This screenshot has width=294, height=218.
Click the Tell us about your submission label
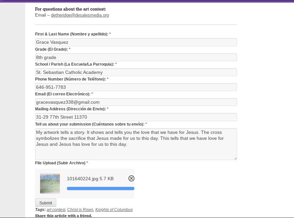[89, 124]
